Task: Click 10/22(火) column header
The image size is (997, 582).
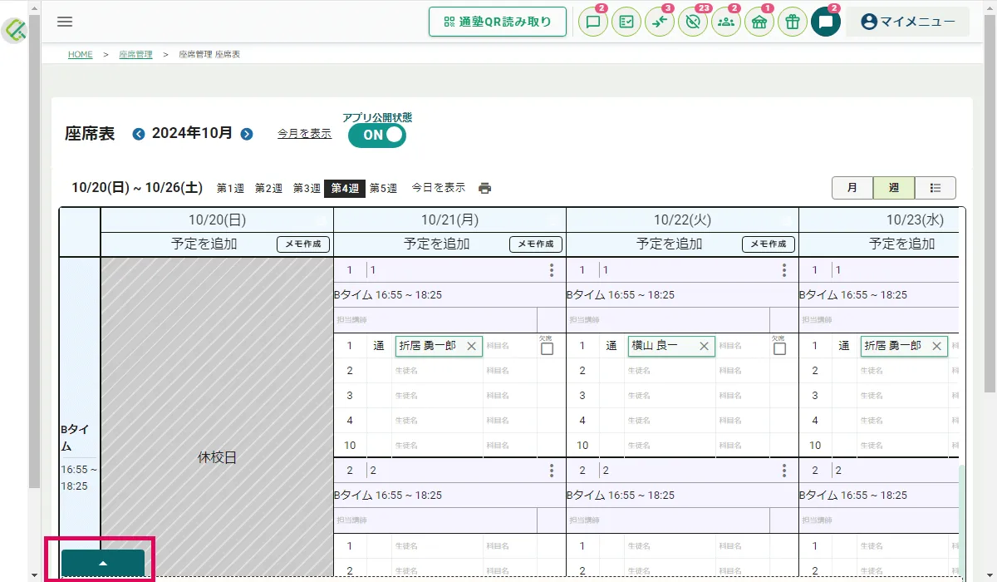Action: point(682,220)
